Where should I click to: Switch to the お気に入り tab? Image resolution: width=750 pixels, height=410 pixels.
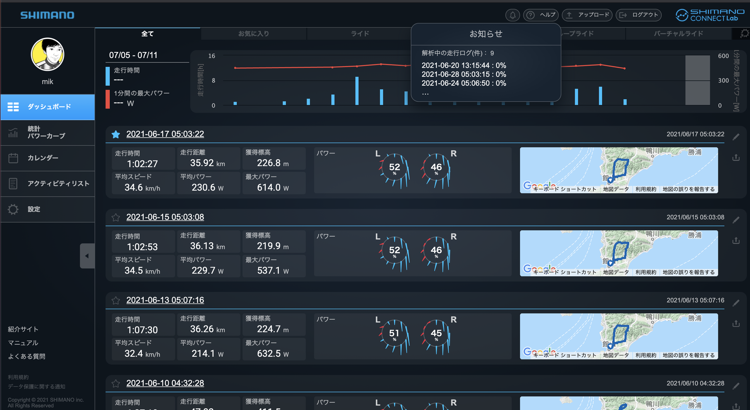tap(254, 34)
